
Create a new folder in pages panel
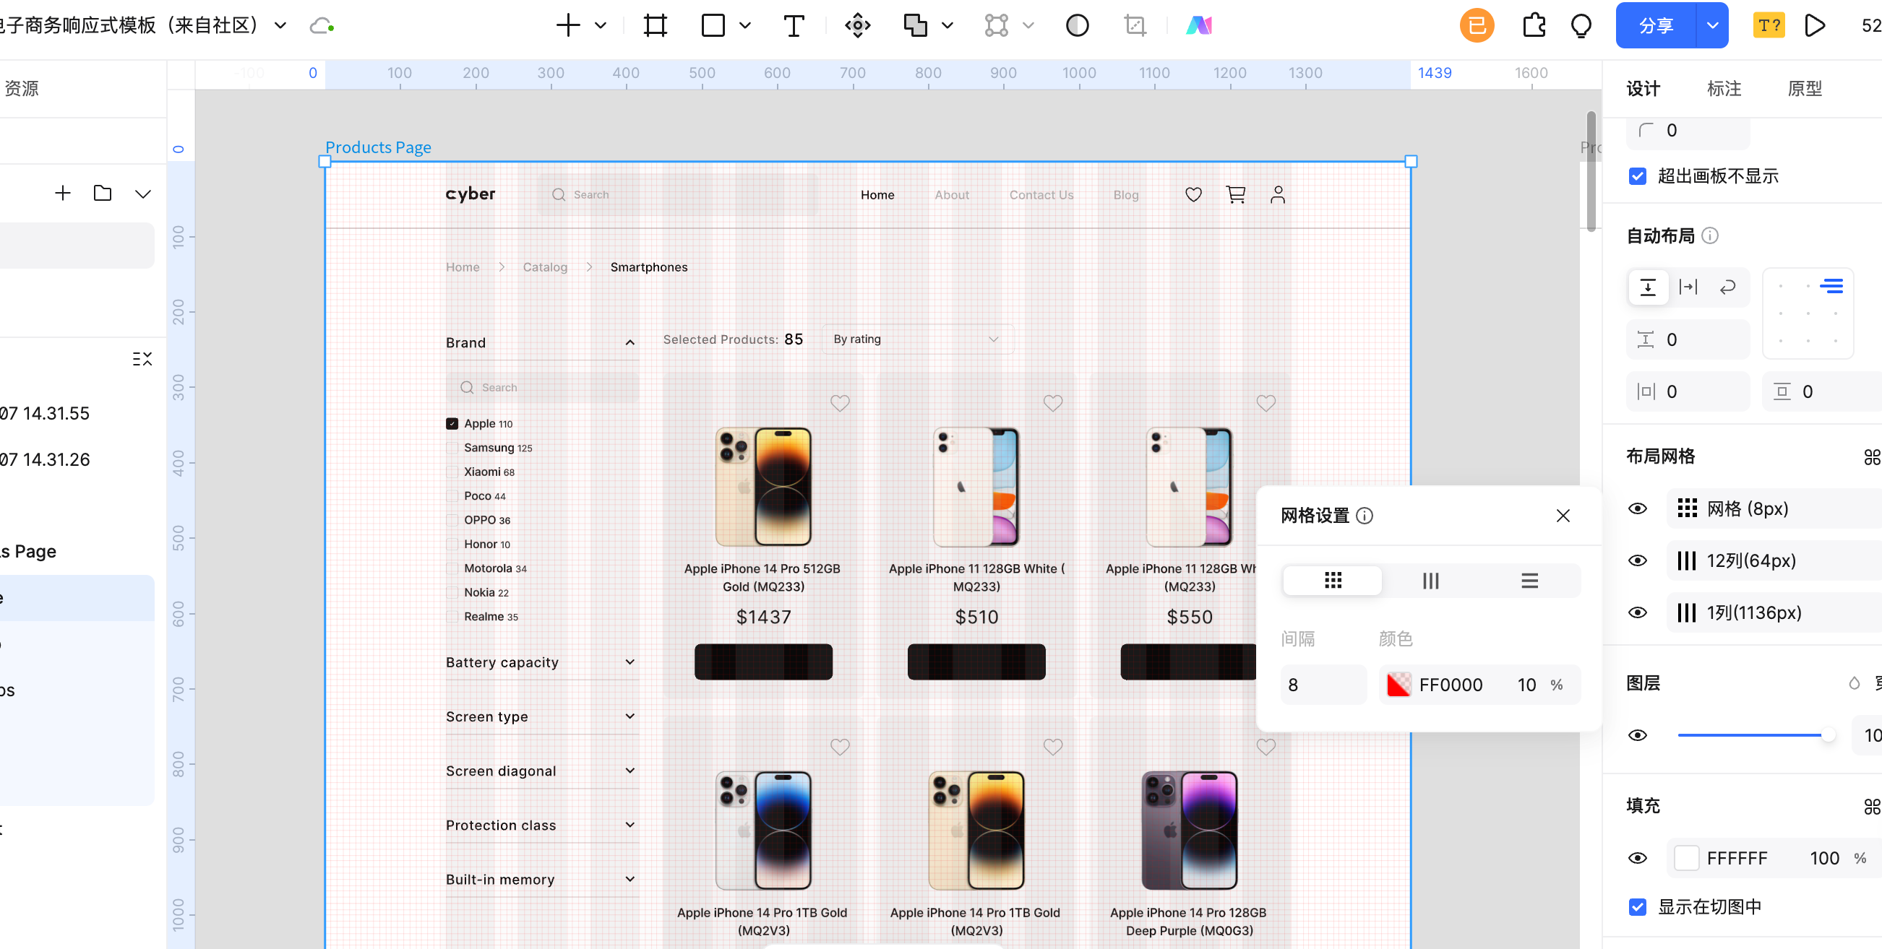click(x=103, y=194)
